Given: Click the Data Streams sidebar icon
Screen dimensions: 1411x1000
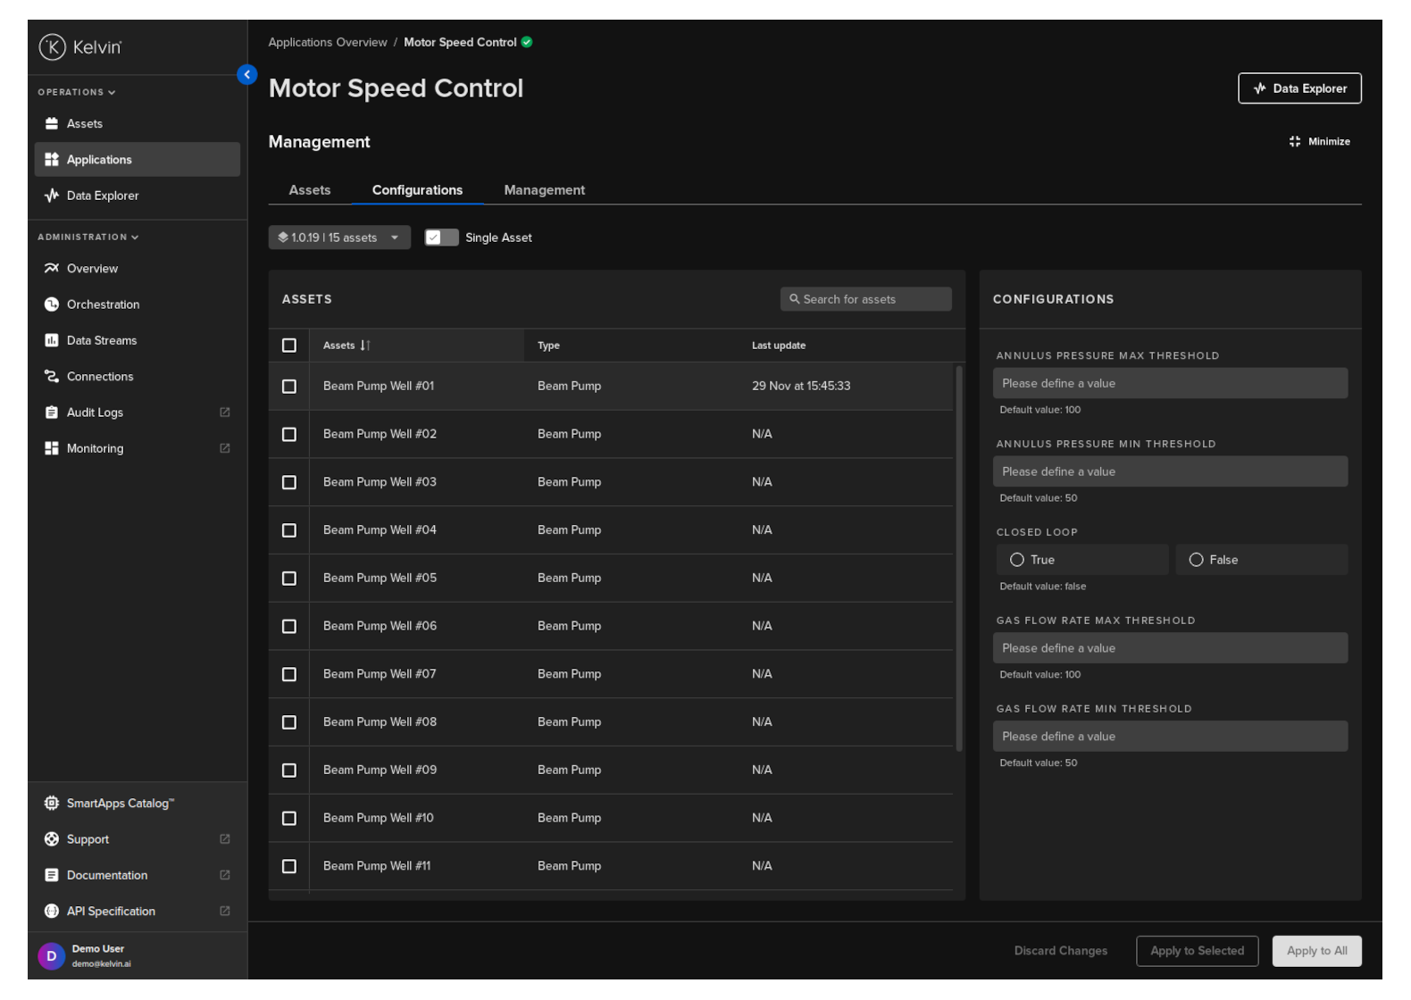Looking at the screenshot, I should coord(52,340).
